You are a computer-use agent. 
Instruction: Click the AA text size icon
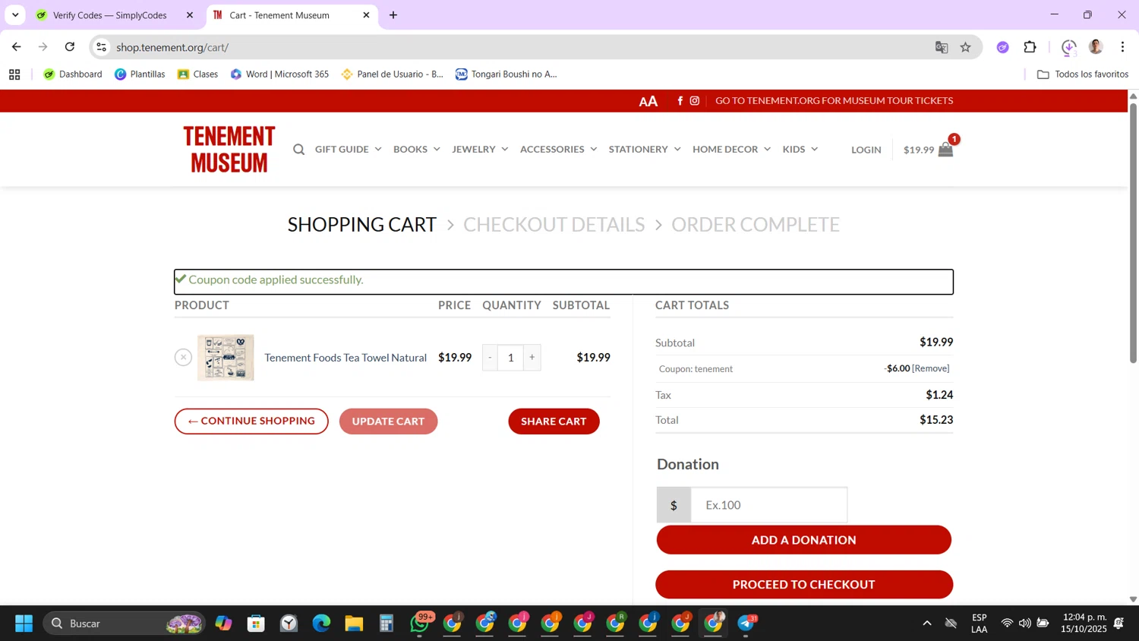click(648, 101)
